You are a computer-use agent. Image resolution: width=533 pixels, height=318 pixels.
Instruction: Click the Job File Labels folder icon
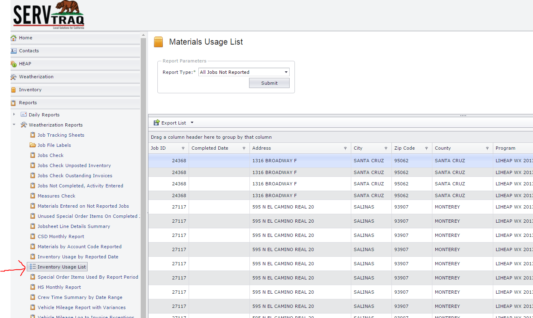[x=33, y=145]
